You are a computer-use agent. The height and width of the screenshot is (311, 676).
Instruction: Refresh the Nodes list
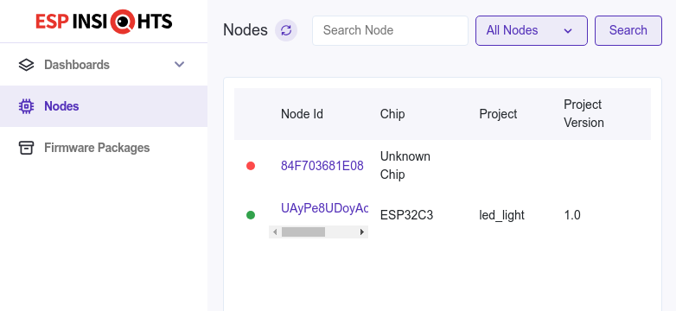[x=286, y=30]
